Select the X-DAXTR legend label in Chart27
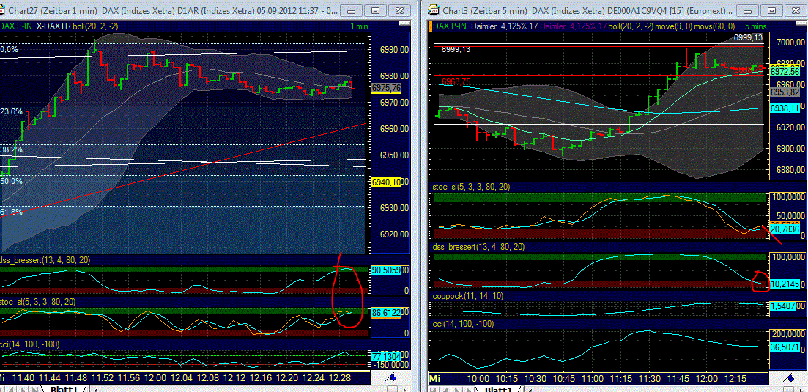This screenshot has height=392, width=808. point(53,26)
